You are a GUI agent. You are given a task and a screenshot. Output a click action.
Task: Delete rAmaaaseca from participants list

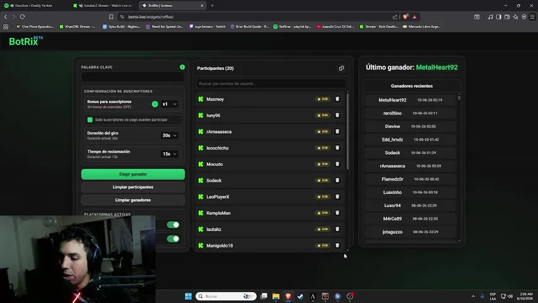(x=337, y=131)
